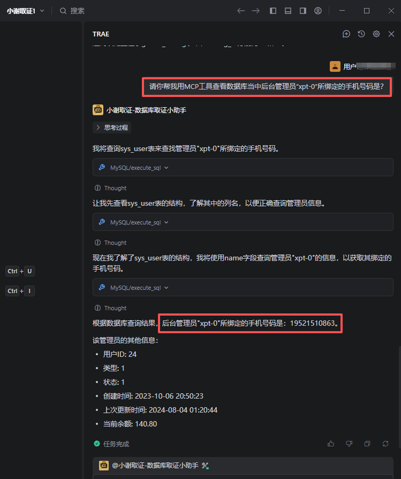Screen dimensions: 401x479
Task: Select the @小谢取证-数据库取证小助手 agent tag
Action: (154, 466)
